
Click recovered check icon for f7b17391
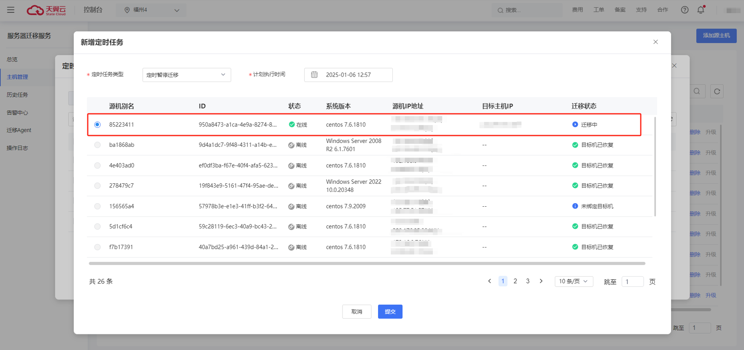[x=575, y=247]
